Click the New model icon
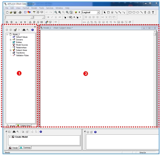 pos(7,12)
